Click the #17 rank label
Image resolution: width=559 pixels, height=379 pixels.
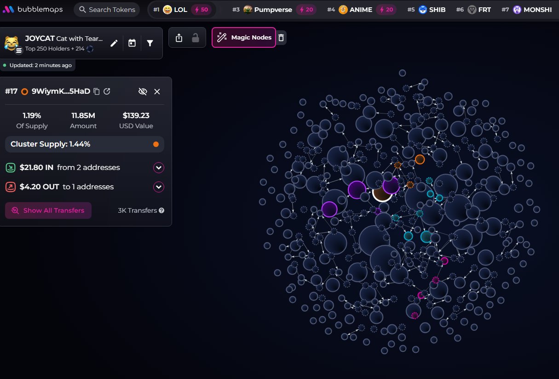[11, 91]
